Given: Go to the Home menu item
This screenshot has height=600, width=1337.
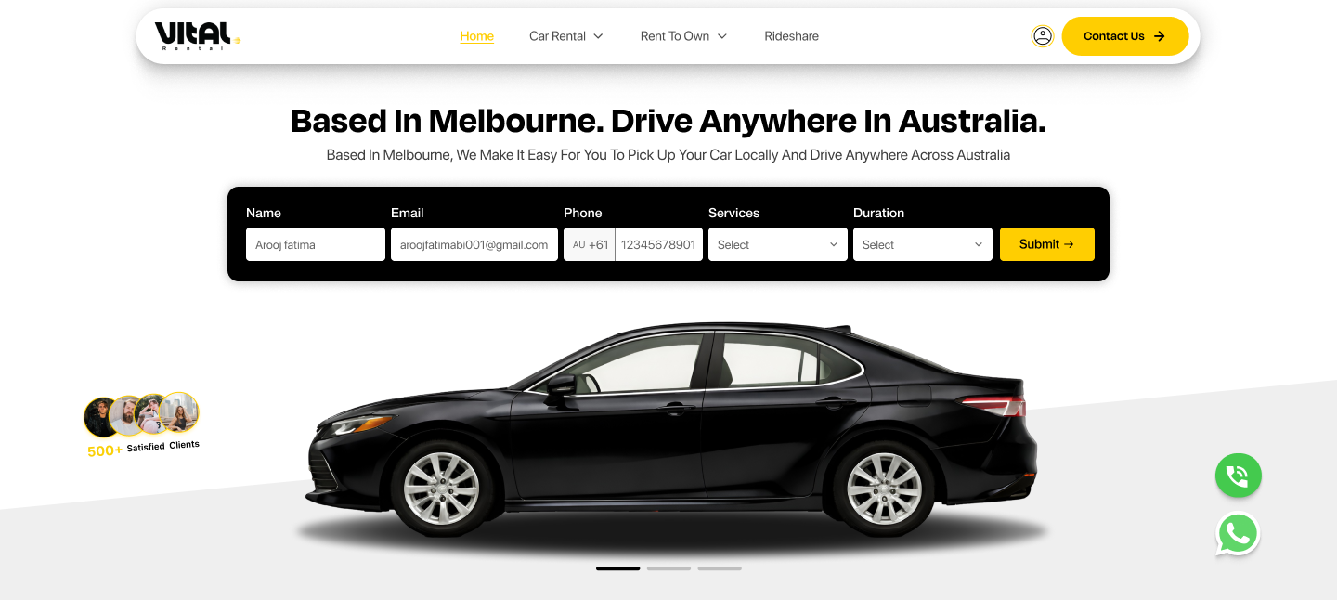Looking at the screenshot, I should pos(477,36).
